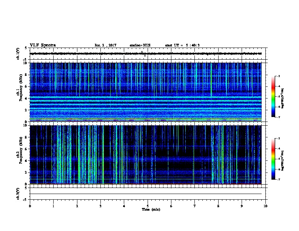Click the "-3" tick on upper colorbar
299x231 pixels.
(278, 76)
